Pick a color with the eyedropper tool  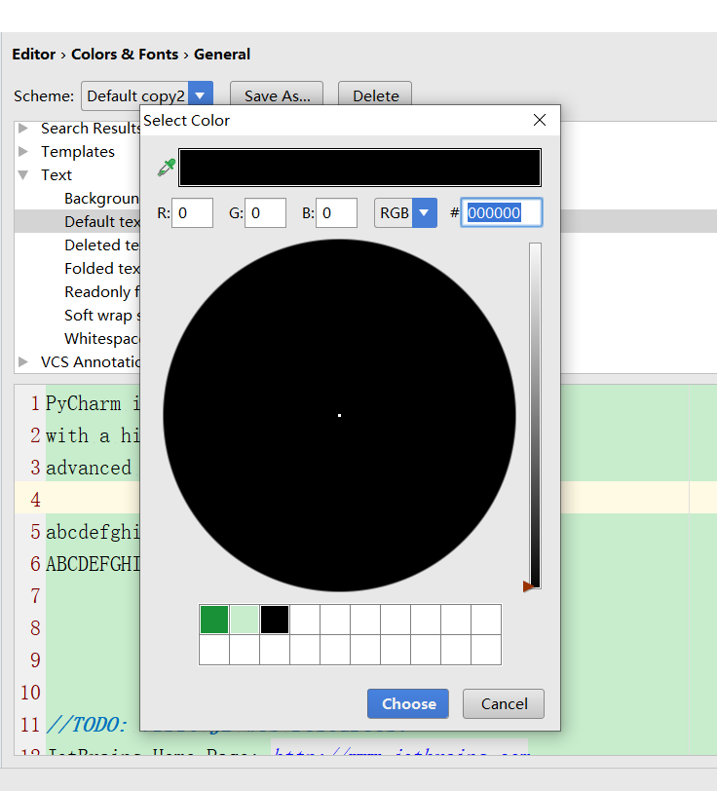(x=166, y=168)
